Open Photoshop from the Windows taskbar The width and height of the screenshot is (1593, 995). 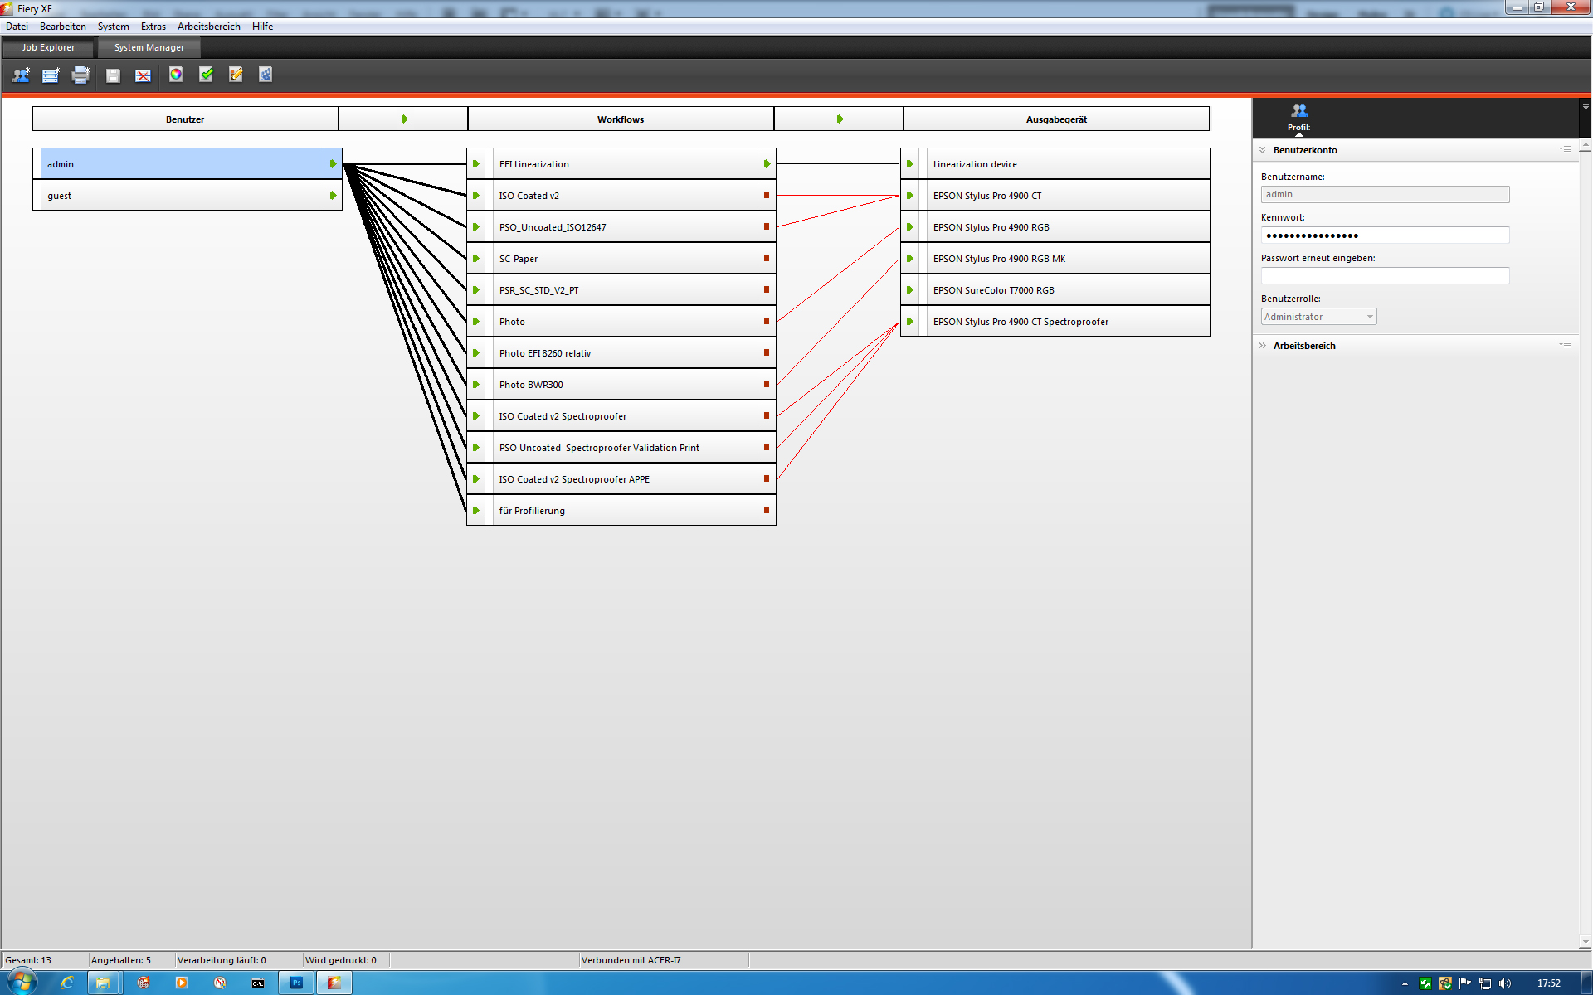(296, 983)
